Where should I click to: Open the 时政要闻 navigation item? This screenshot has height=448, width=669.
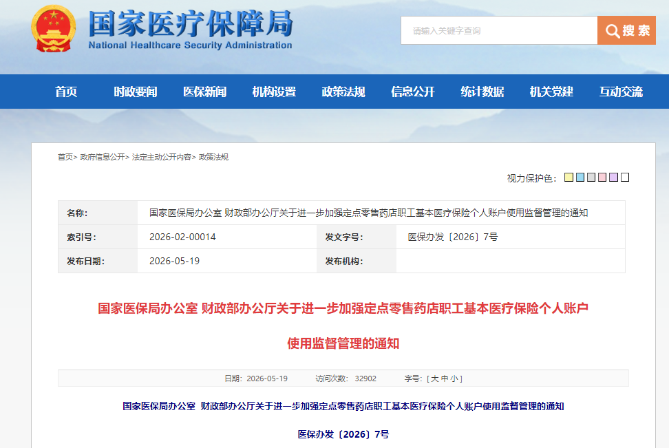(136, 92)
